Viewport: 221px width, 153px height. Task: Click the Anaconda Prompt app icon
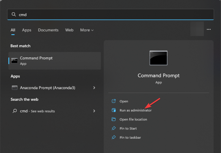tap(14, 88)
